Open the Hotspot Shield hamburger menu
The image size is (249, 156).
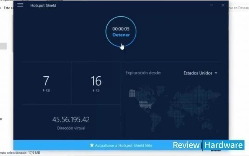20,5
